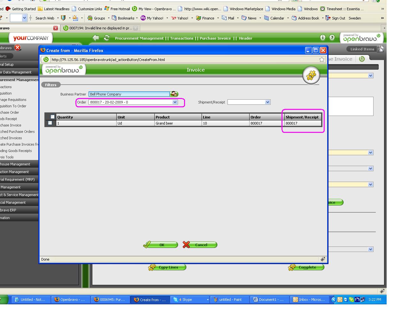Screen dimensions: 409x327
Task: Click the refresh icon in Openbravo toolbar
Action: [106, 38]
